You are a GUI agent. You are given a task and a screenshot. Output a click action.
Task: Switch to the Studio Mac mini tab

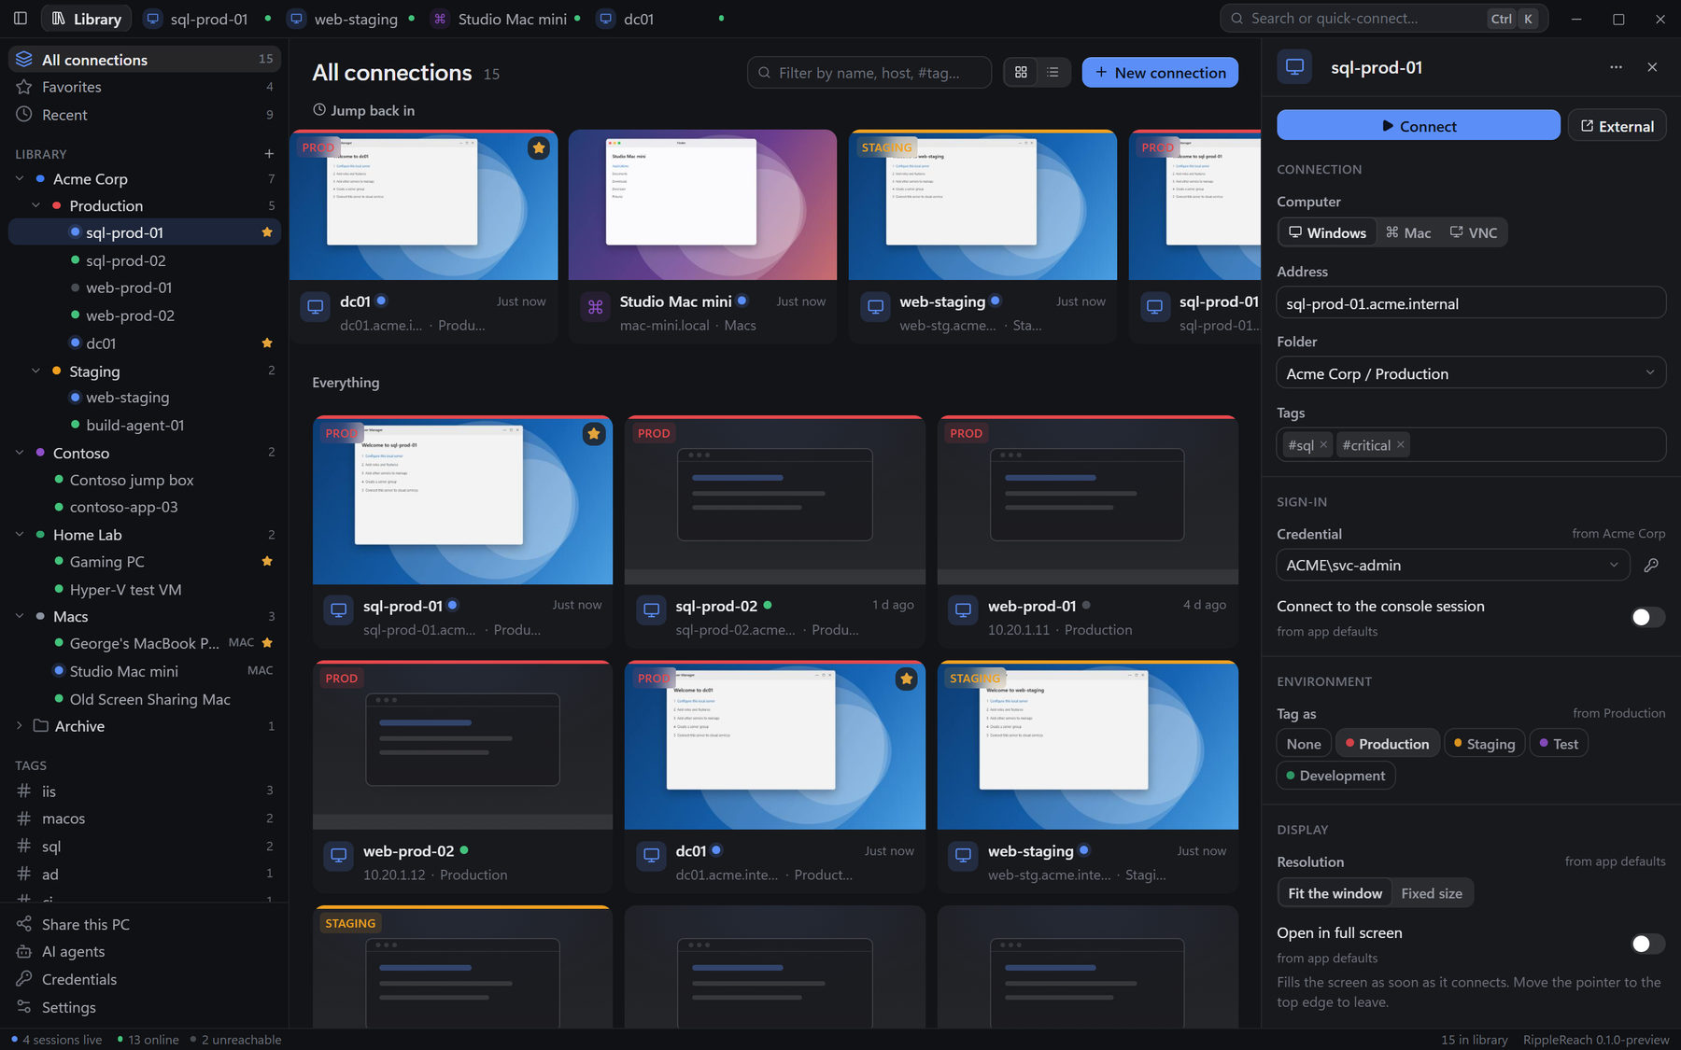coord(506,19)
